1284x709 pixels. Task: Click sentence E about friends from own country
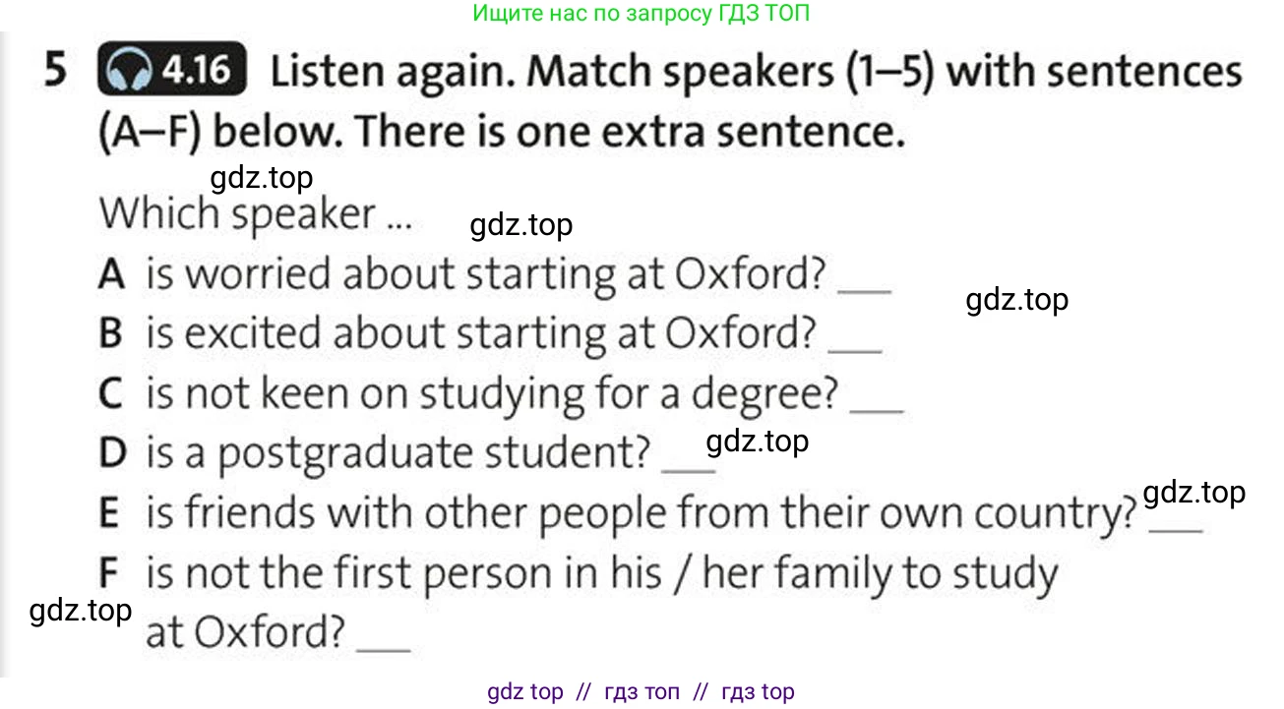point(618,513)
